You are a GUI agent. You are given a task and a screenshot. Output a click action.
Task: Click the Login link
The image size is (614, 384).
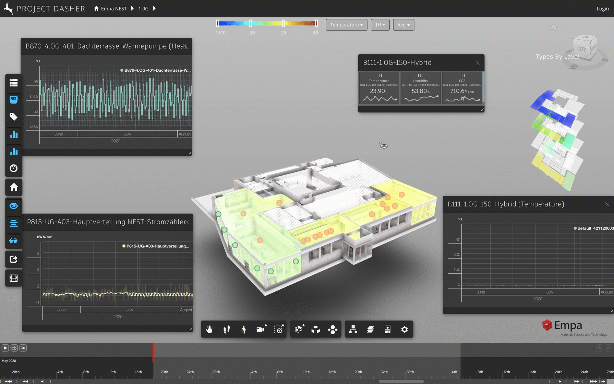coord(602,9)
